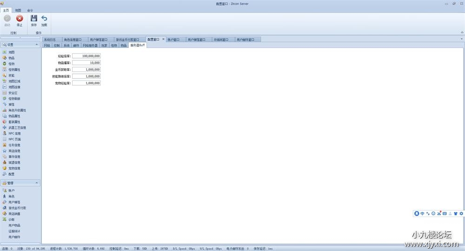This screenshot has width=465, height=251.
Task: Switch to the 视图 ribbon tab
Action: coord(18,10)
